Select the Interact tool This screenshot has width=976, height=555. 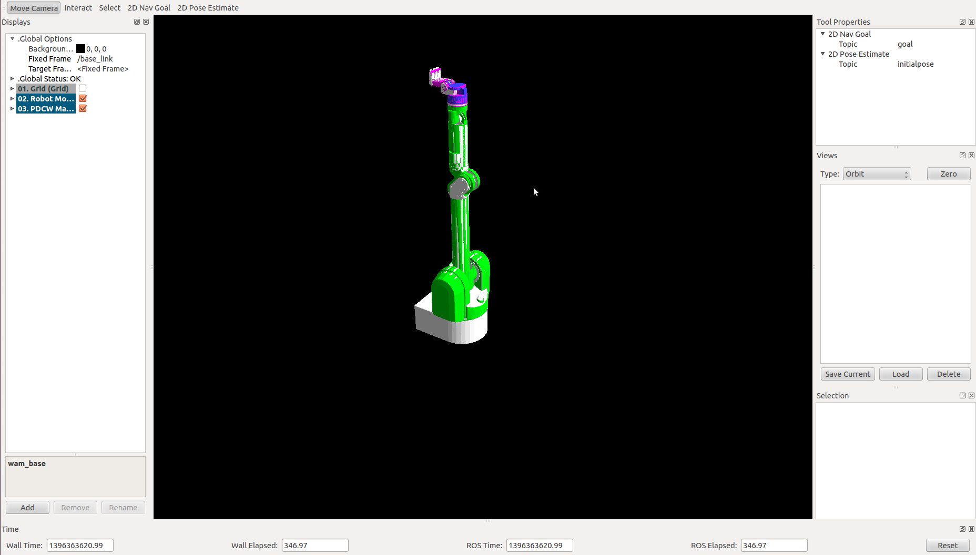pos(78,8)
